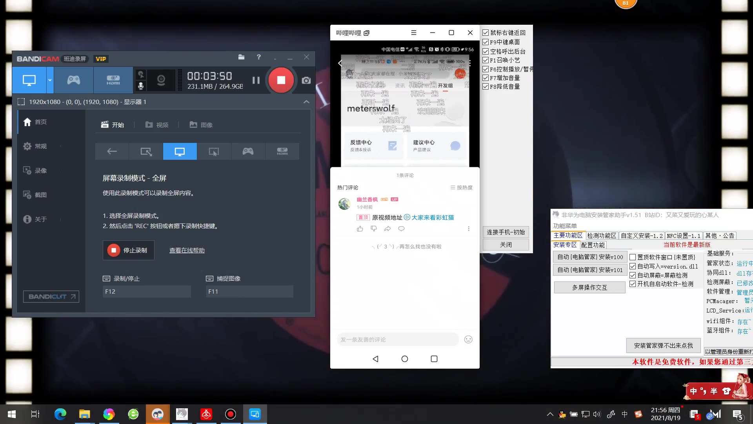753x424 pixels.
Task: Capture screenshot with Bandicam camera icon
Action: pos(306,80)
